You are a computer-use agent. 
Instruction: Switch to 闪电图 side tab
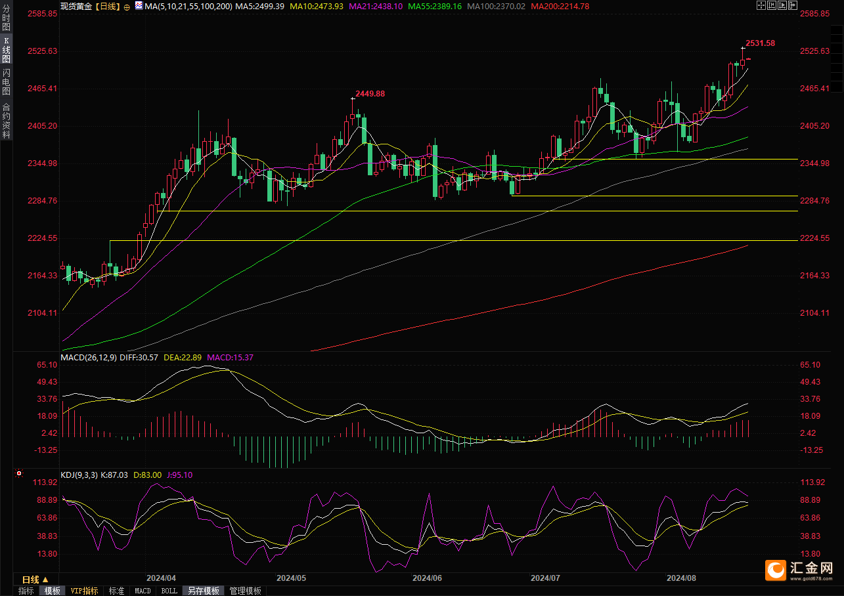click(6, 81)
